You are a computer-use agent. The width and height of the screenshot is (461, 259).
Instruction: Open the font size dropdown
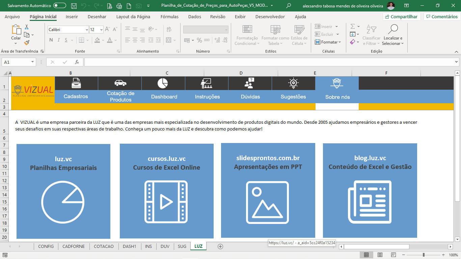101,30
